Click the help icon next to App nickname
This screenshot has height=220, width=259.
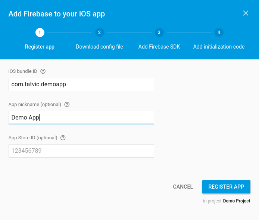tap(67, 105)
